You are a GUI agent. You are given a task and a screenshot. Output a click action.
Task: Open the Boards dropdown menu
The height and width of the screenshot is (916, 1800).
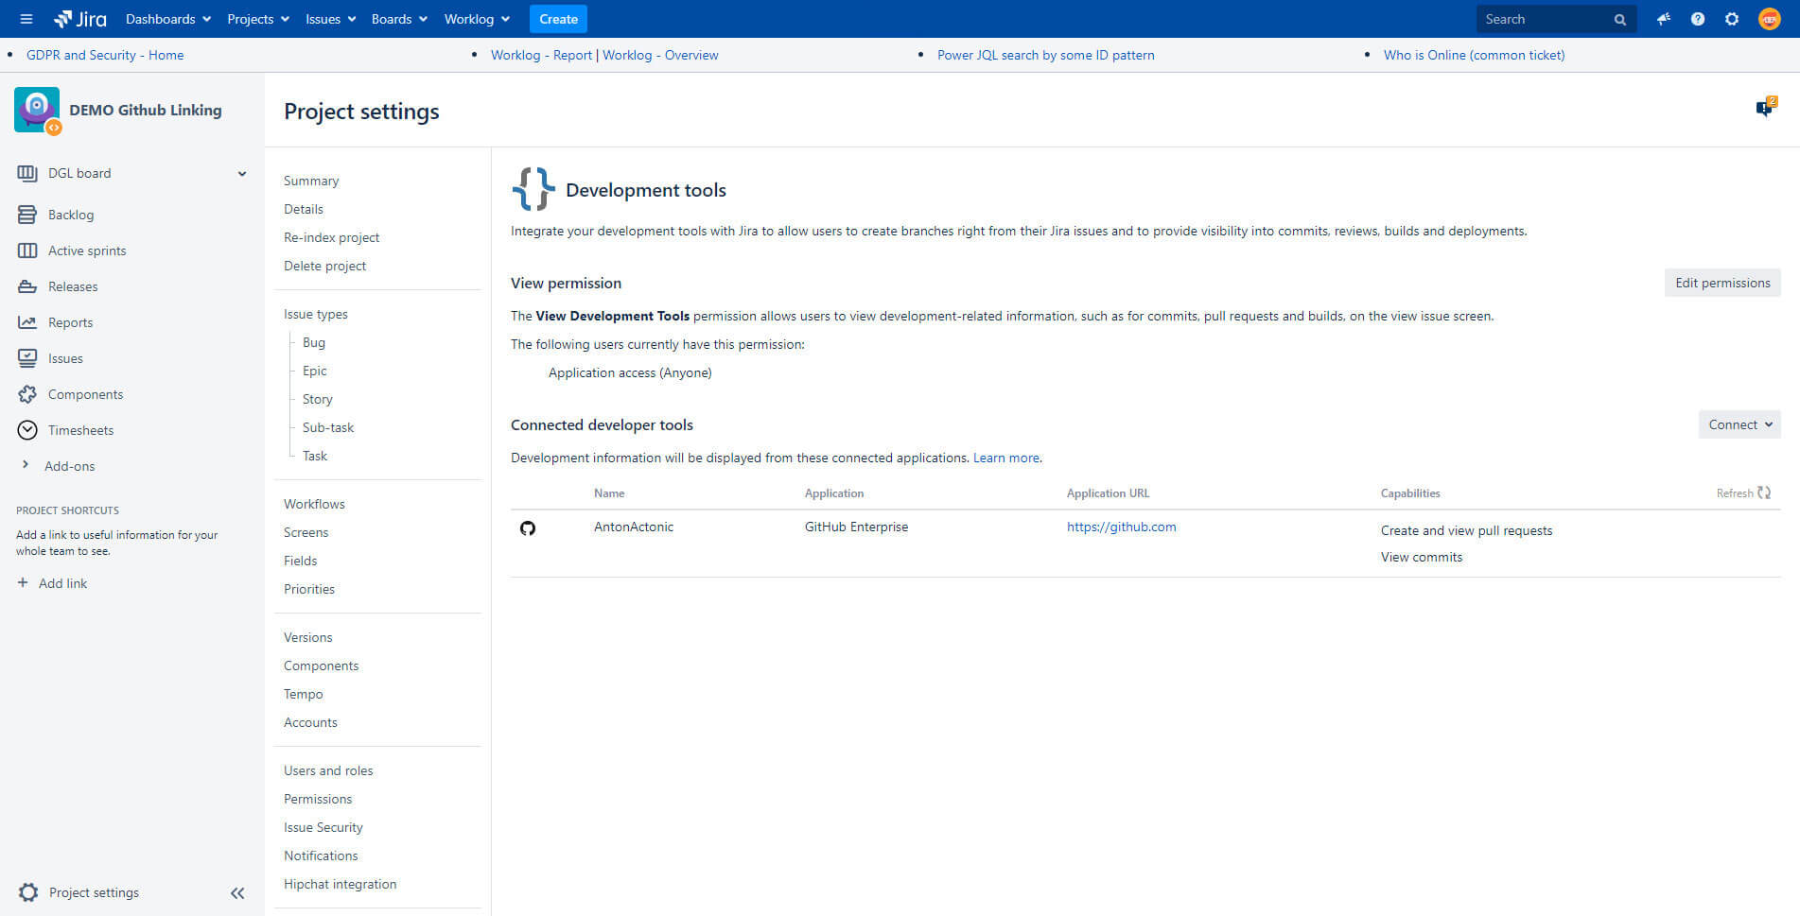[x=399, y=19]
